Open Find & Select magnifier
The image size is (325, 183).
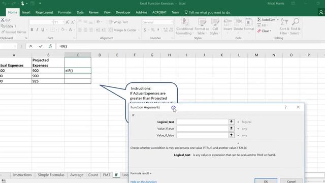coord(296,26)
